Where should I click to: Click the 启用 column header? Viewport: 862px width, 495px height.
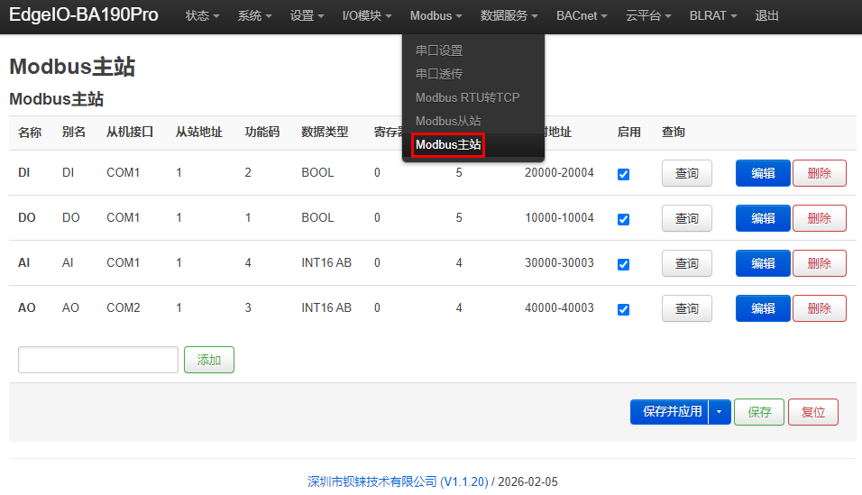pyautogui.click(x=628, y=132)
